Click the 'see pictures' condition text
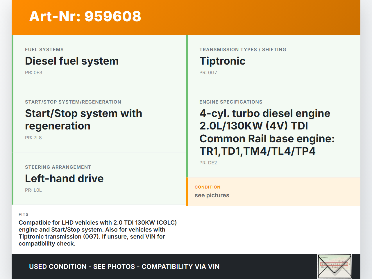This screenshot has width=372, height=279. point(212,196)
